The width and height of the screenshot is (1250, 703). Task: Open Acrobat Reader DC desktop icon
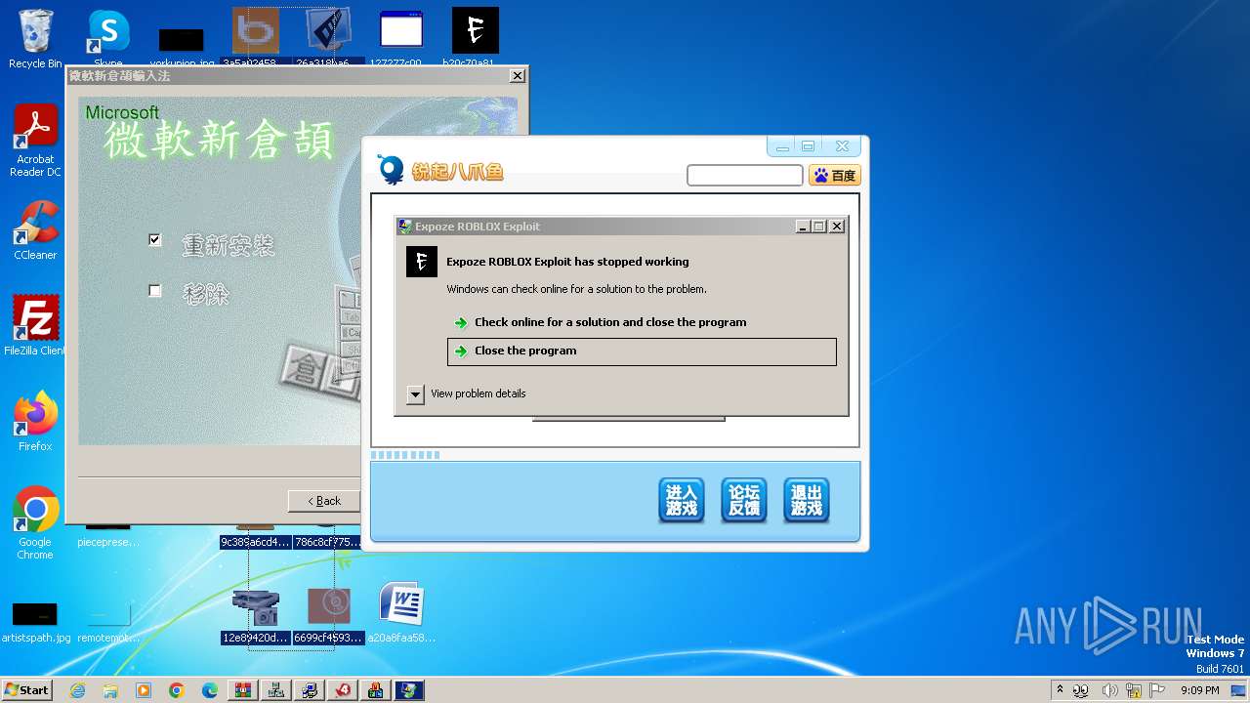pos(35,142)
